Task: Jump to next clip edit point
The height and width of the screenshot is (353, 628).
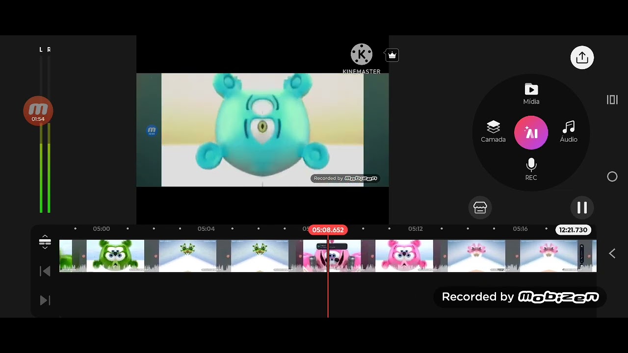Action: point(45,300)
